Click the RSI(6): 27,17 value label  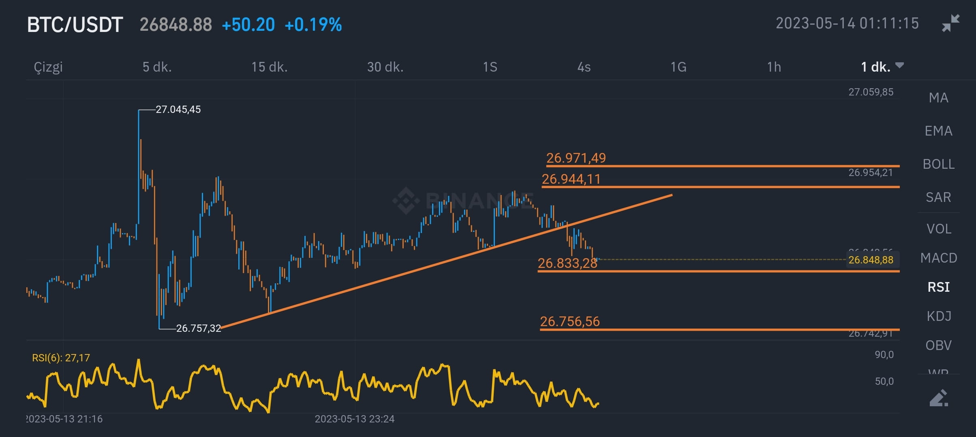[x=61, y=358]
